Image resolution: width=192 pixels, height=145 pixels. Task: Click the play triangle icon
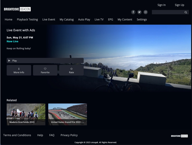[9, 61]
